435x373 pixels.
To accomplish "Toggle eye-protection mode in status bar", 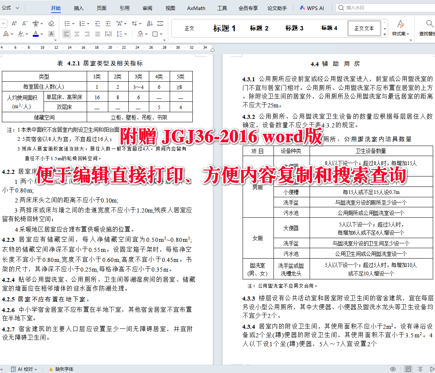I will click(393, 369).
